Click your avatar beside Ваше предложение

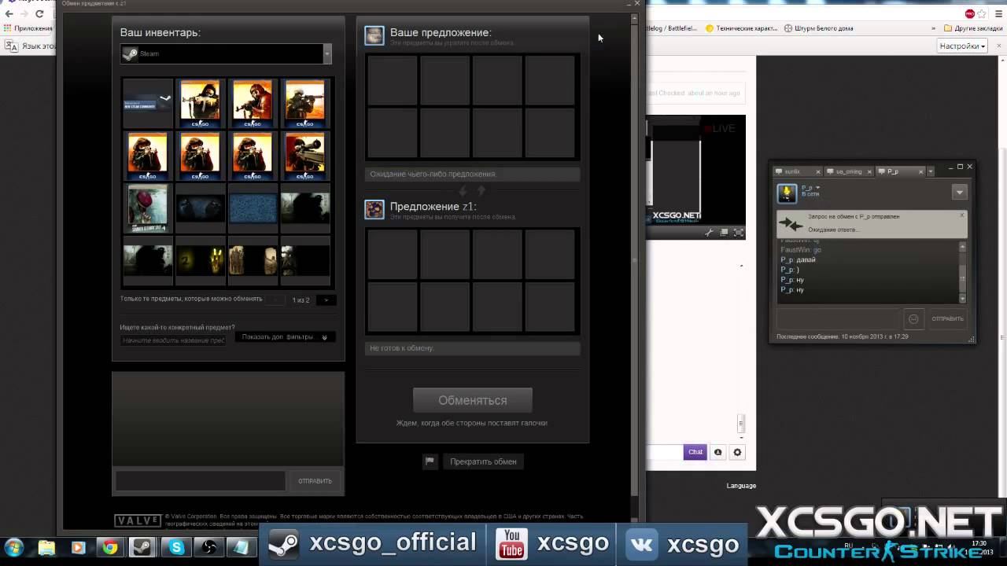click(x=374, y=35)
